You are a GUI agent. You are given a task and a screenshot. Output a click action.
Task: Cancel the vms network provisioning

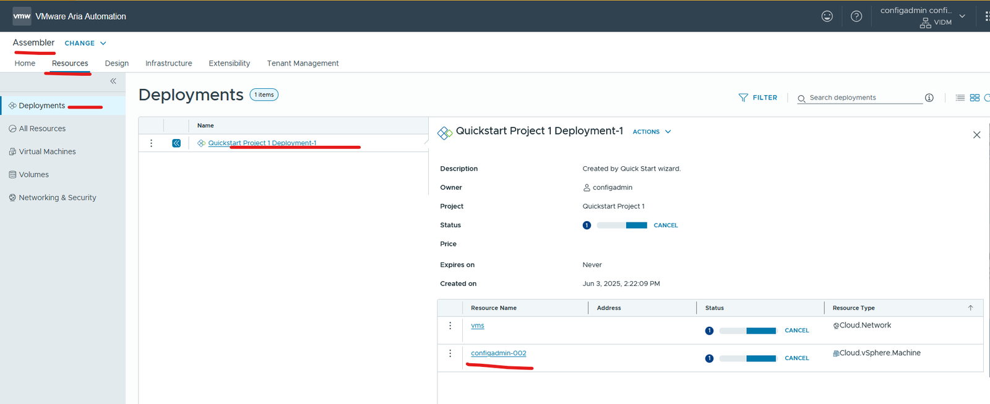pos(797,330)
